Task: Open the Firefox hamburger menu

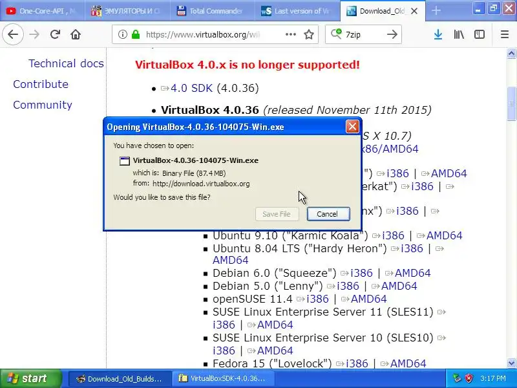Action: (x=505, y=34)
